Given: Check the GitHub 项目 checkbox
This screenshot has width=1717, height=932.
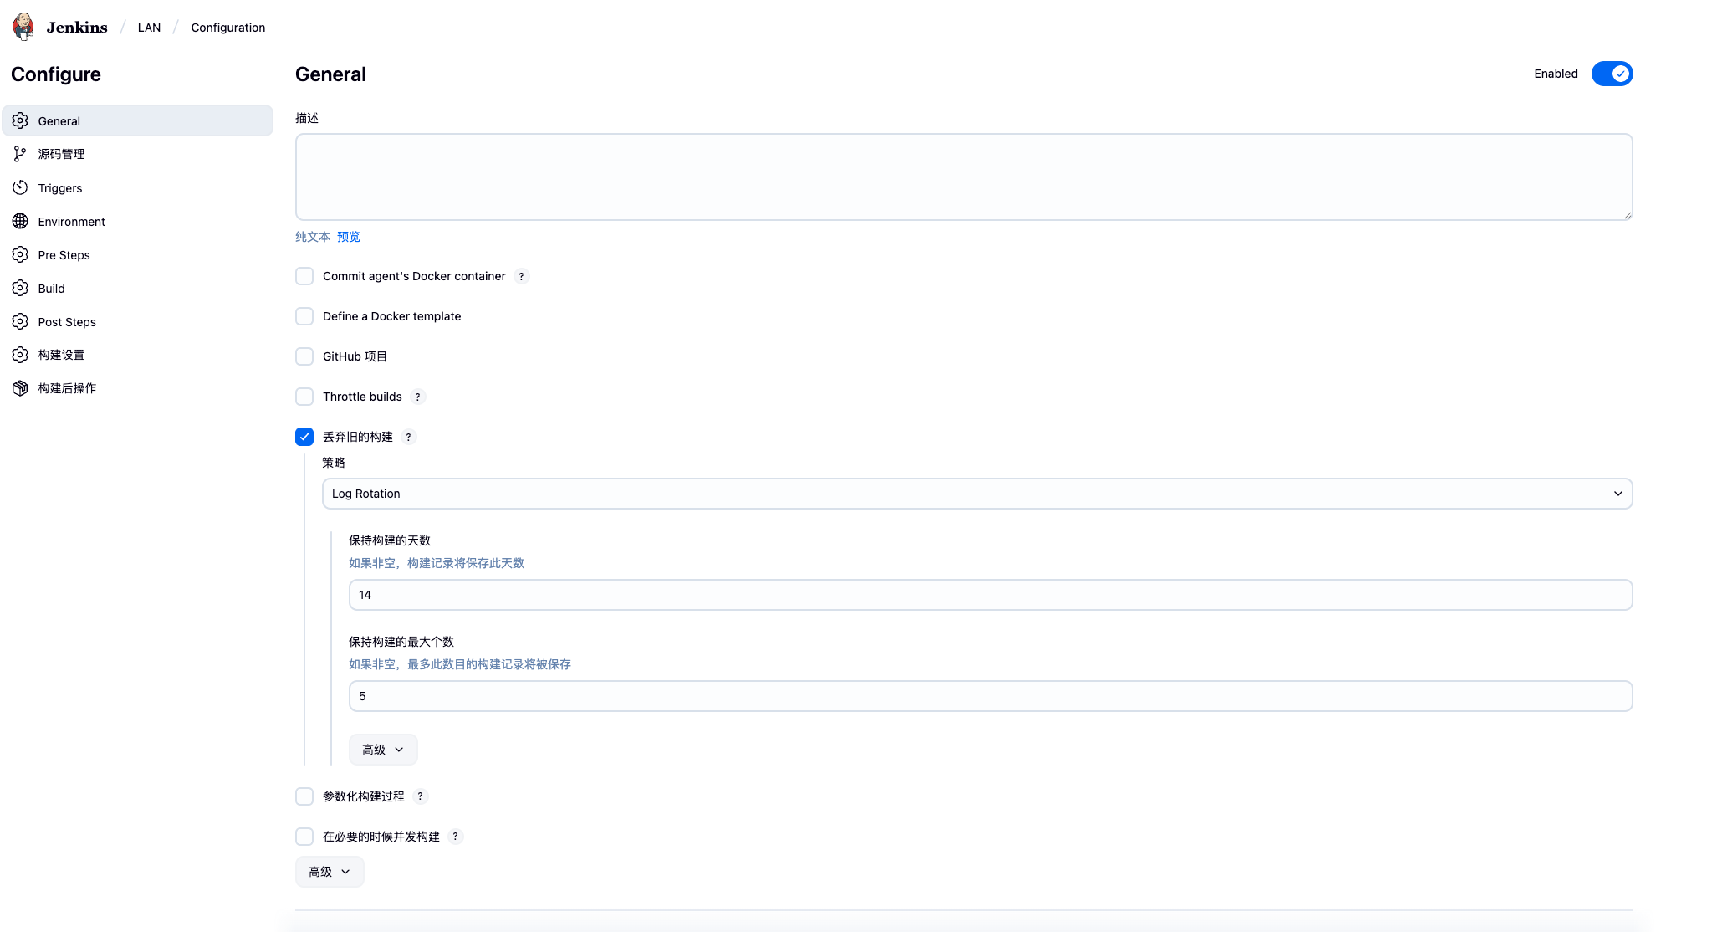Looking at the screenshot, I should point(304,356).
